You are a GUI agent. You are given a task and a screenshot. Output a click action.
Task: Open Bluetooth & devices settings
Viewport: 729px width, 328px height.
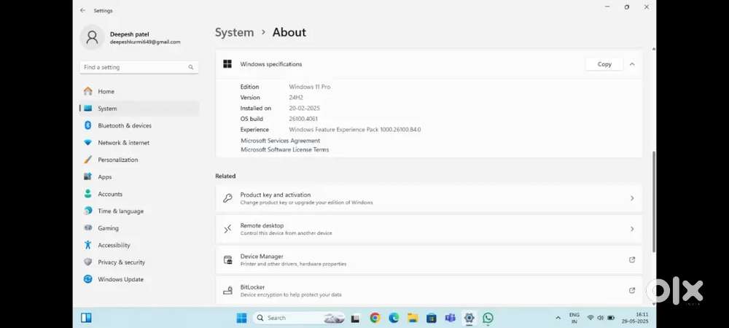point(125,125)
